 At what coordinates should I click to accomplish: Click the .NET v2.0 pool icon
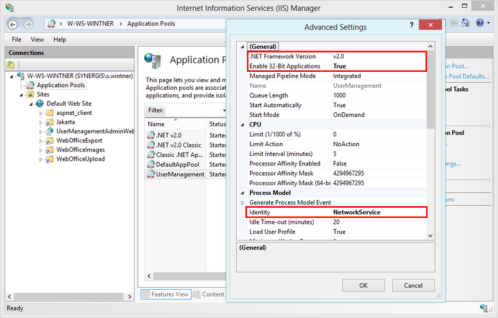(x=151, y=135)
